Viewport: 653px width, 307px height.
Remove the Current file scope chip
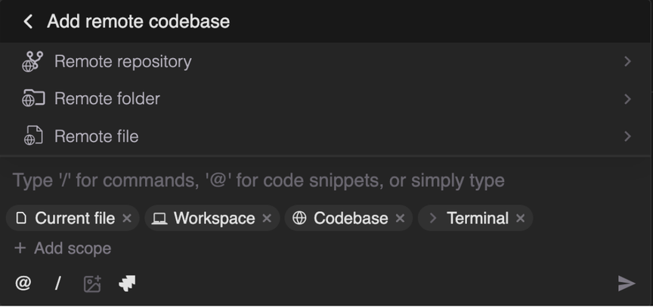tap(127, 219)
